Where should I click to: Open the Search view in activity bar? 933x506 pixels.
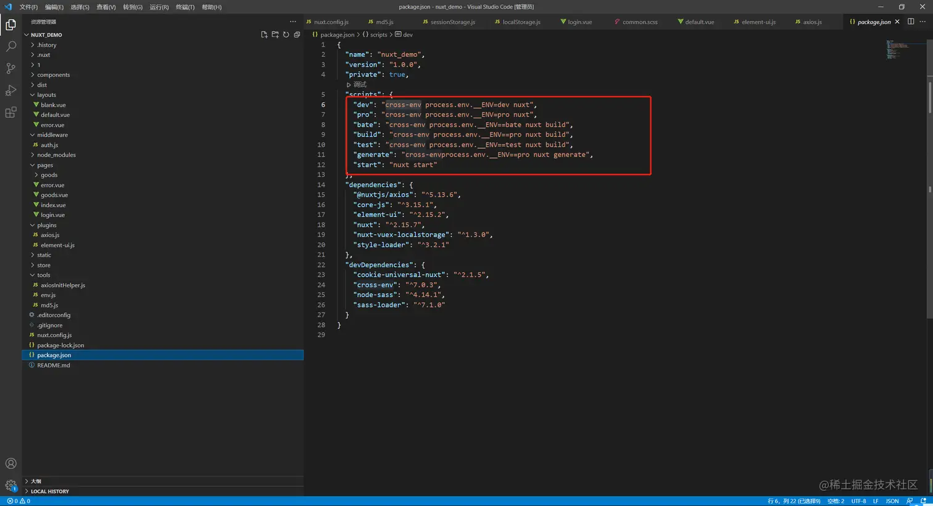(10, 46)
